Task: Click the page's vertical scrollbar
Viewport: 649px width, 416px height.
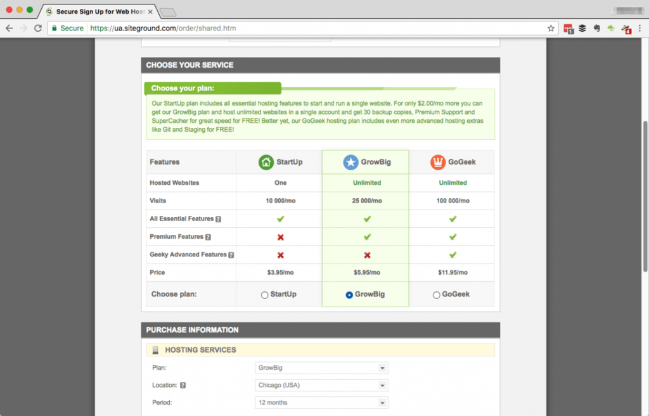Action: [x=645, y=196]
